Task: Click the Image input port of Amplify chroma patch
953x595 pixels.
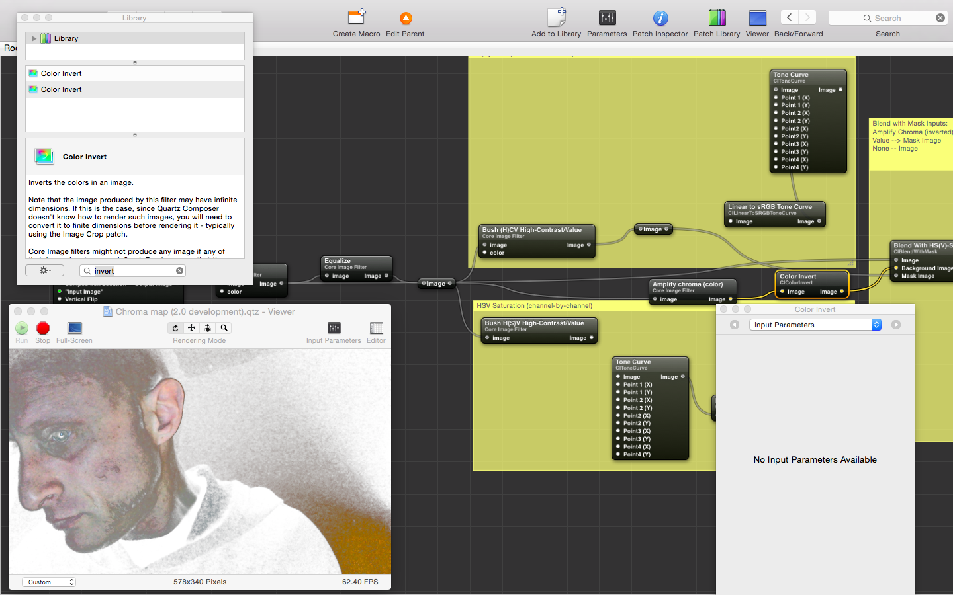Action: [x=655, y=299]
